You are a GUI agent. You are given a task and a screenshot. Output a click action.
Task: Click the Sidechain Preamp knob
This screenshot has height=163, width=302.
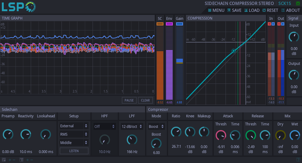(8, 134)
